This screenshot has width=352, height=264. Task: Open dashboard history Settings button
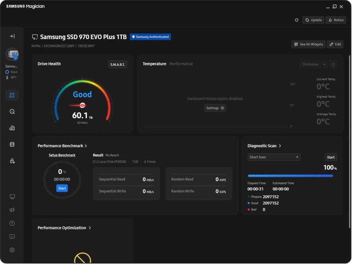coord(215,108)
